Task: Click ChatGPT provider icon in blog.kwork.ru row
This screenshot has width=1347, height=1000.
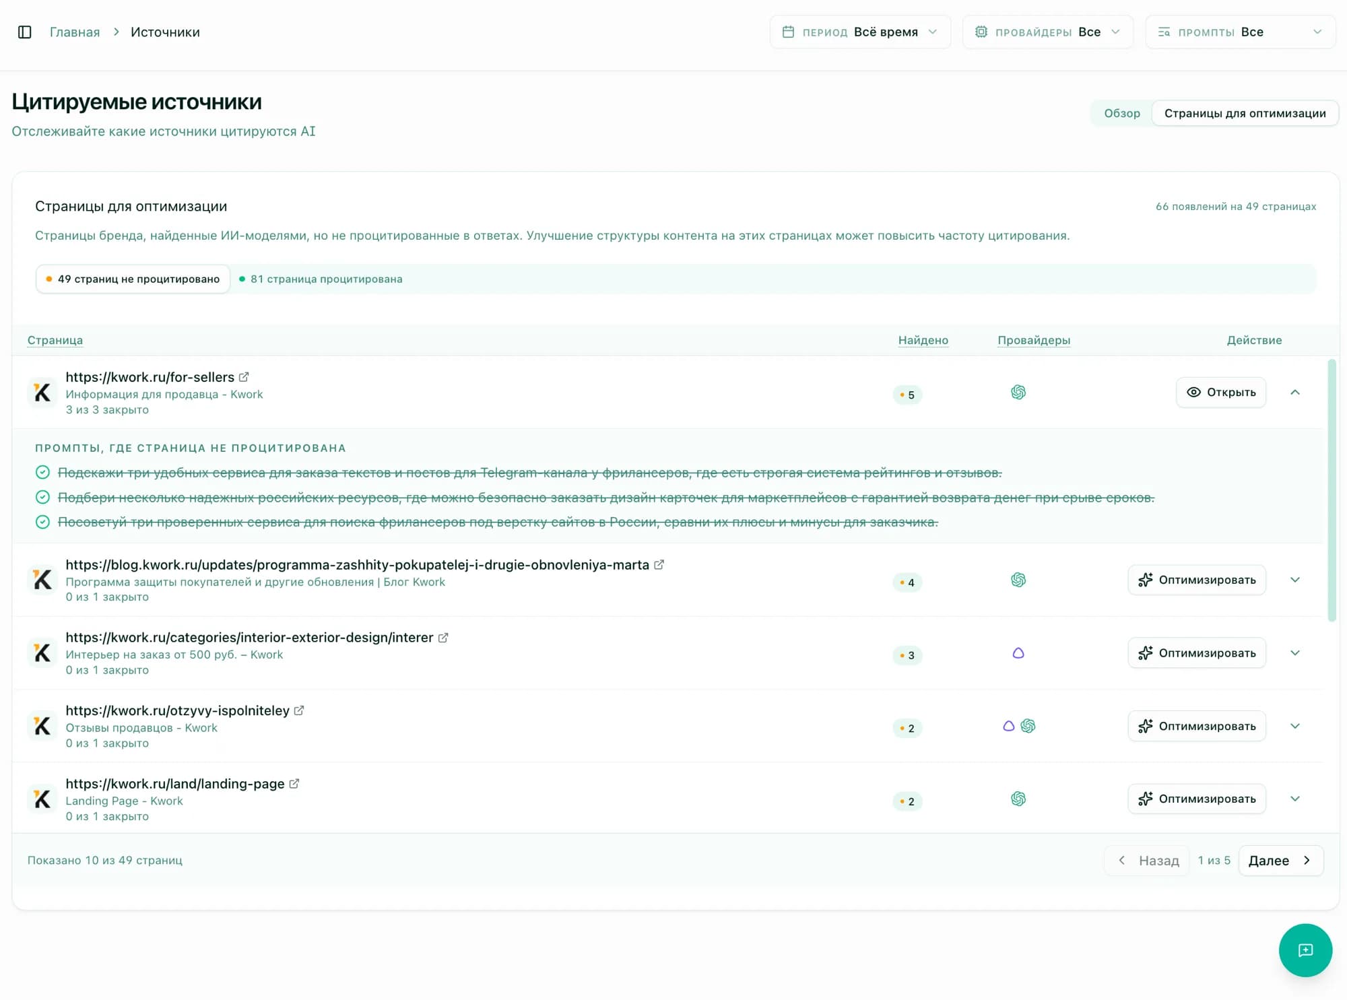Action: pyautogui.click(x=1018, y=580)
